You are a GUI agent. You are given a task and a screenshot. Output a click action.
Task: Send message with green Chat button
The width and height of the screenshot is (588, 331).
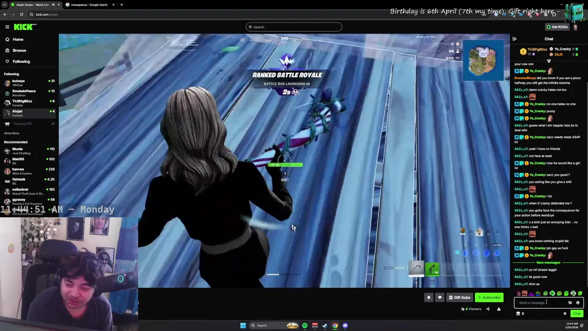coord(577,314)
